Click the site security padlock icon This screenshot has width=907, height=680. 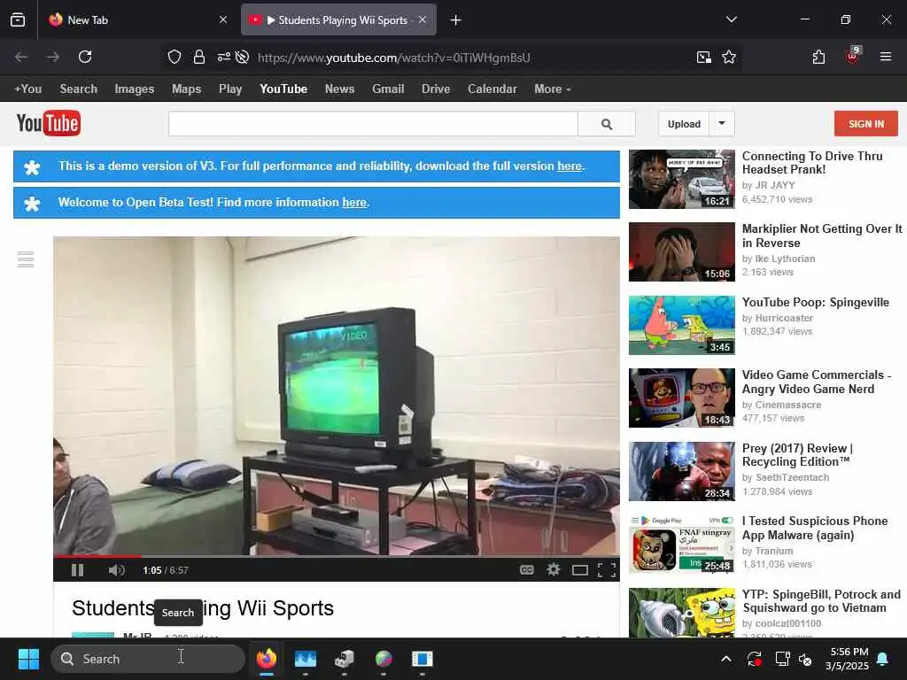point(199,57)
